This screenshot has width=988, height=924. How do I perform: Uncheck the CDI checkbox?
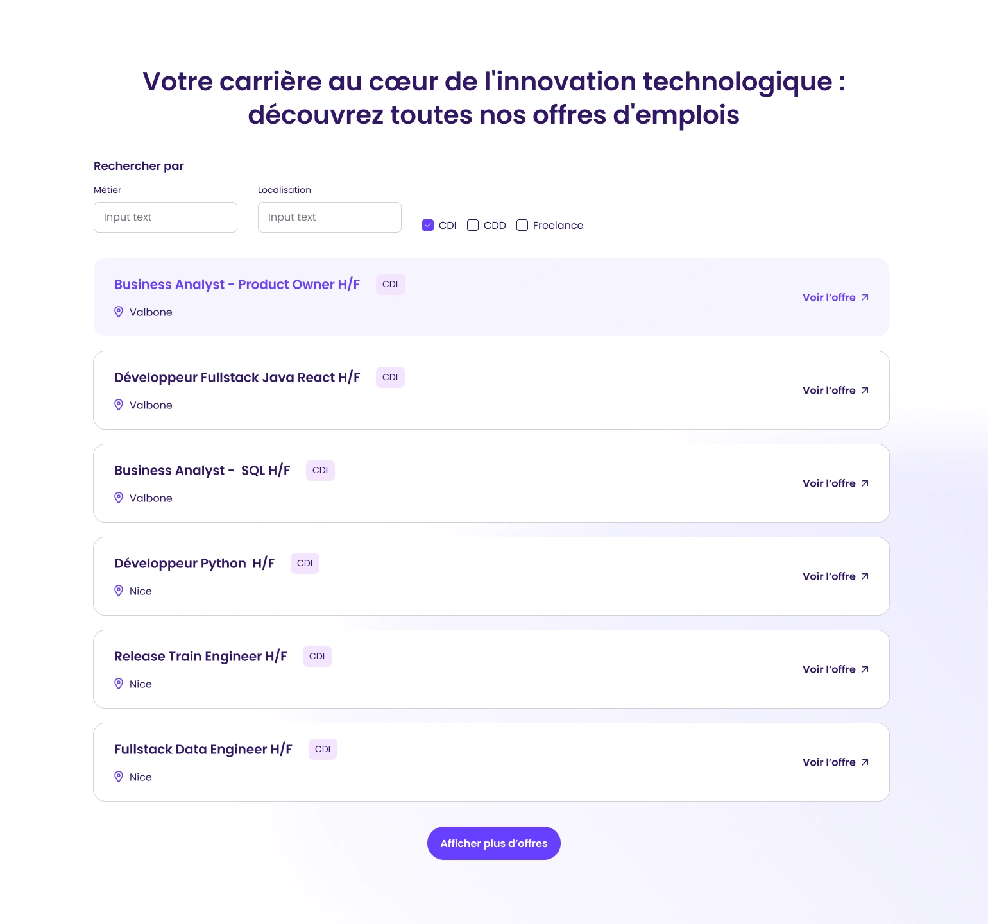428,225
